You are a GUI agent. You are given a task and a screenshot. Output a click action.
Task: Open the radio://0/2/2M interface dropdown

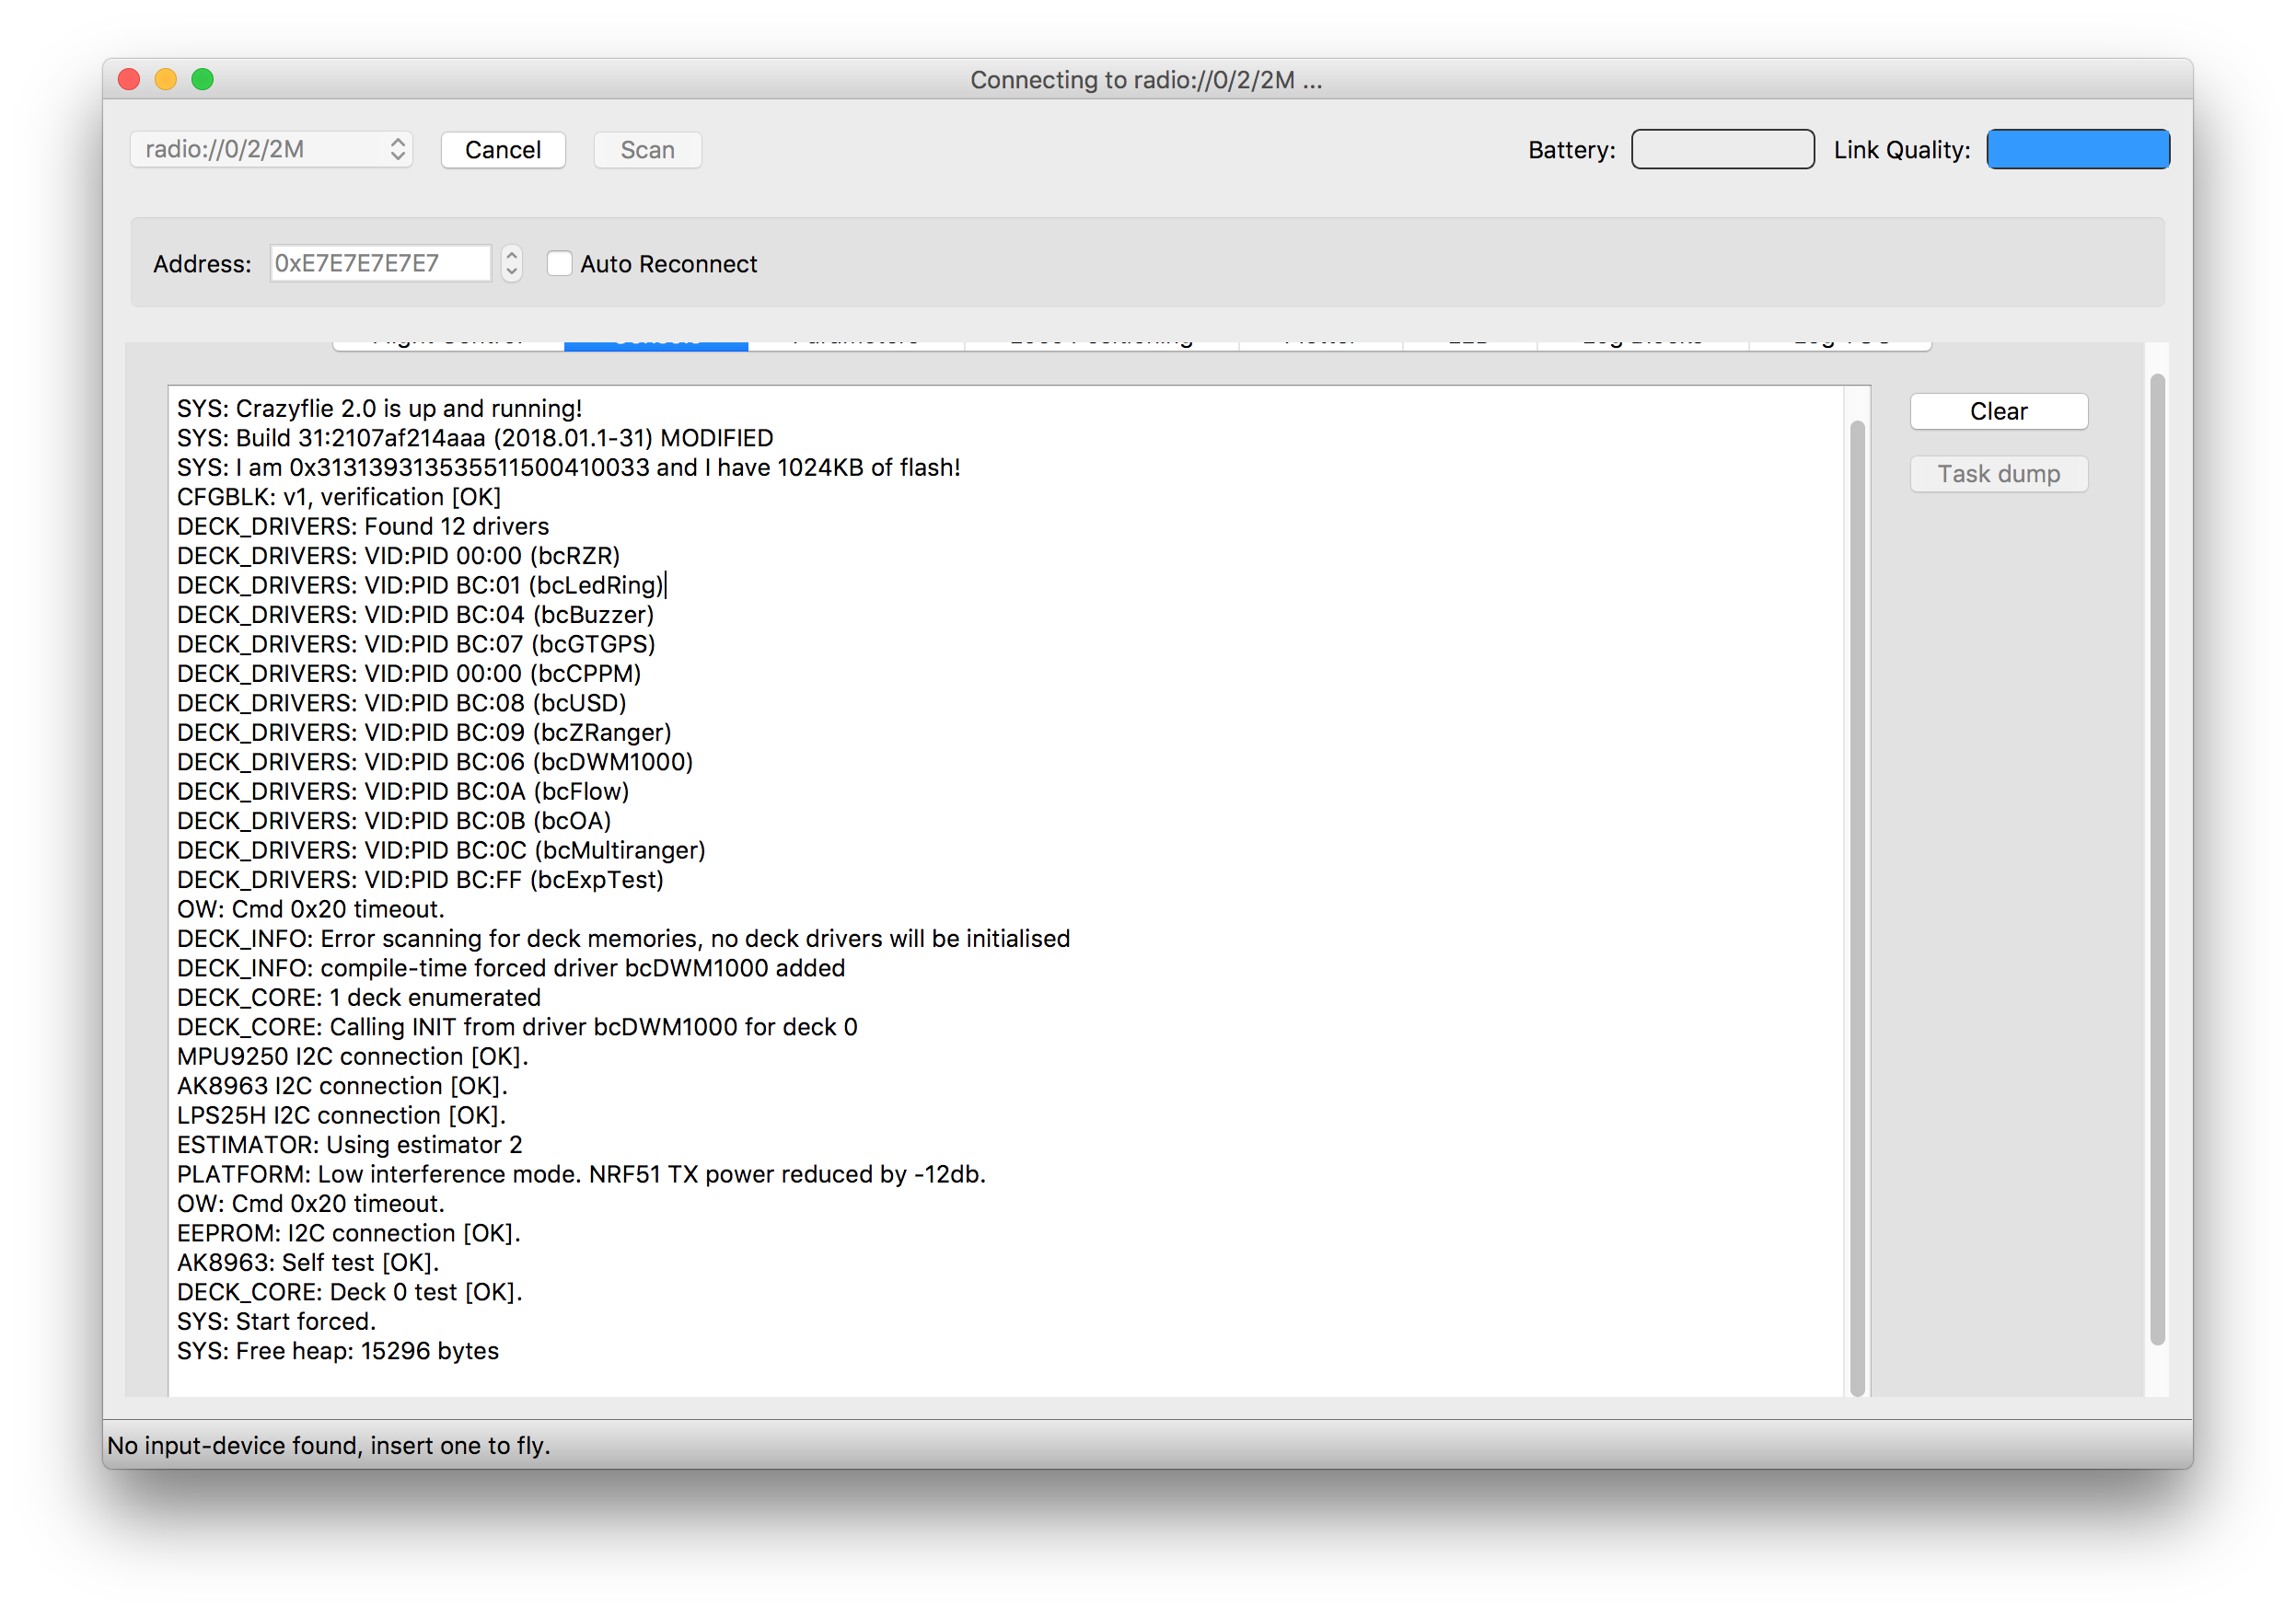pos(271,150)
